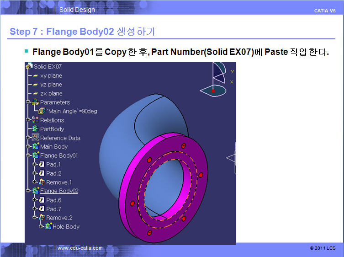Collapse the Remove.2 node

coord(34,218)
